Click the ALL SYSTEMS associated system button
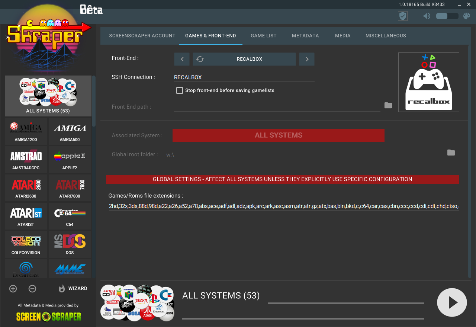 pyautogui.click(x=278, y=135)
